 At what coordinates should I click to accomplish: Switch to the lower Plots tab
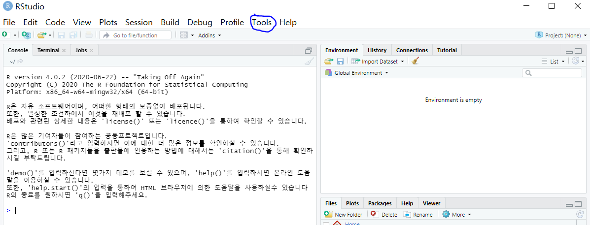(x=352, y=203)
